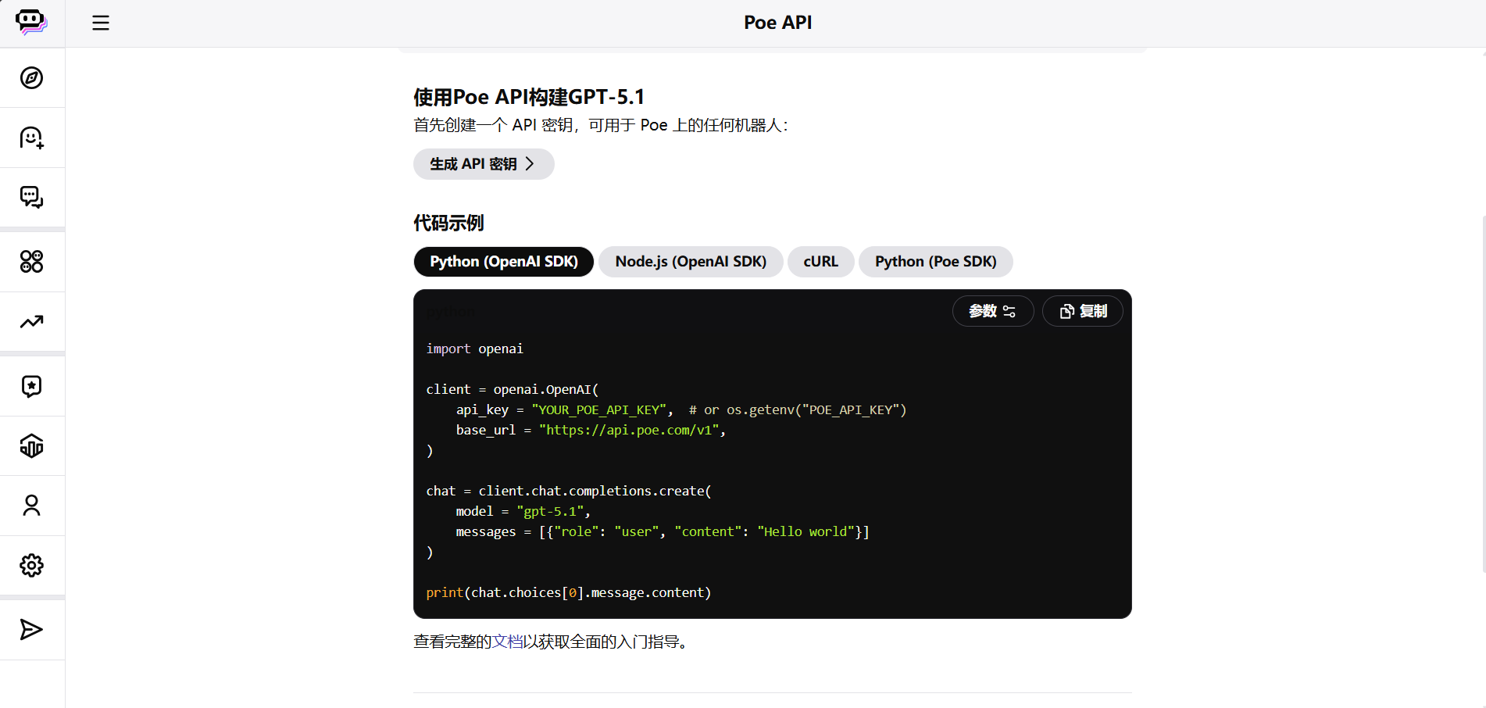Click the print(chat.choices[0]...) code line
The image size is (1486, 708).
pyautogui.click(x=569, y=592)
